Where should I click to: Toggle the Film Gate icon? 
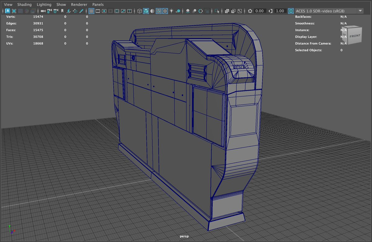coord(98,11)
